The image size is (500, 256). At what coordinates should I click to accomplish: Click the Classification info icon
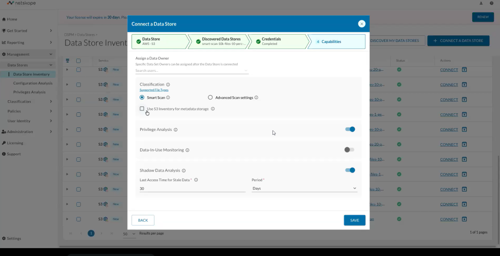tap(168, 85)
